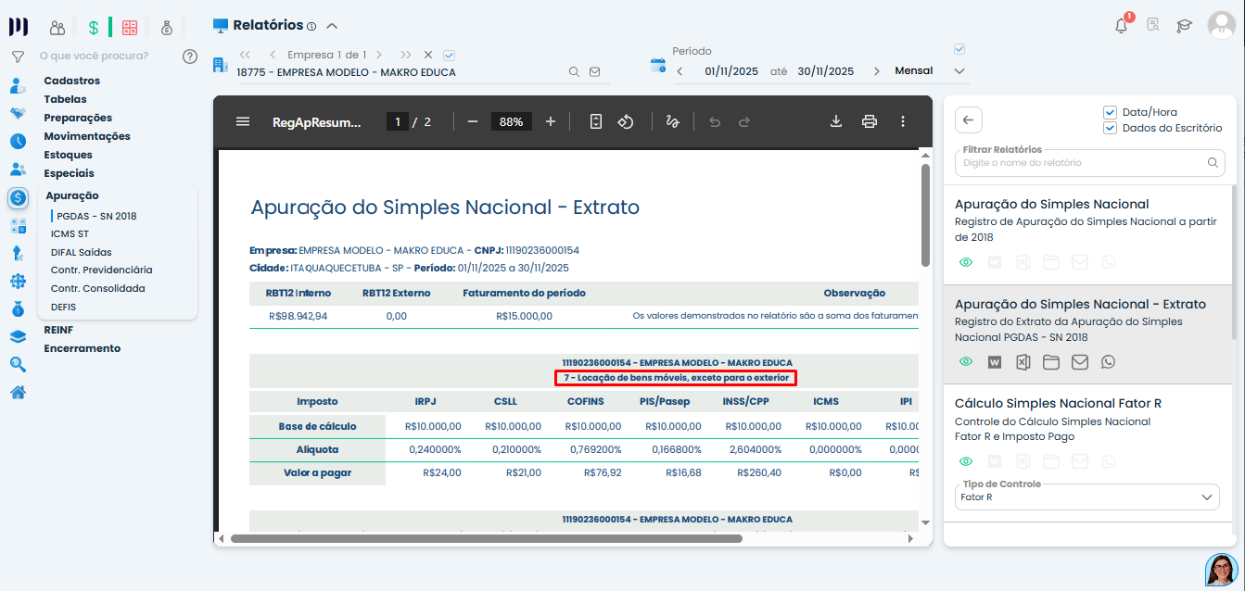The image size is (1245, 591).
Task: Rotate the PDF page counterclockwise
Action: (626, 121)
